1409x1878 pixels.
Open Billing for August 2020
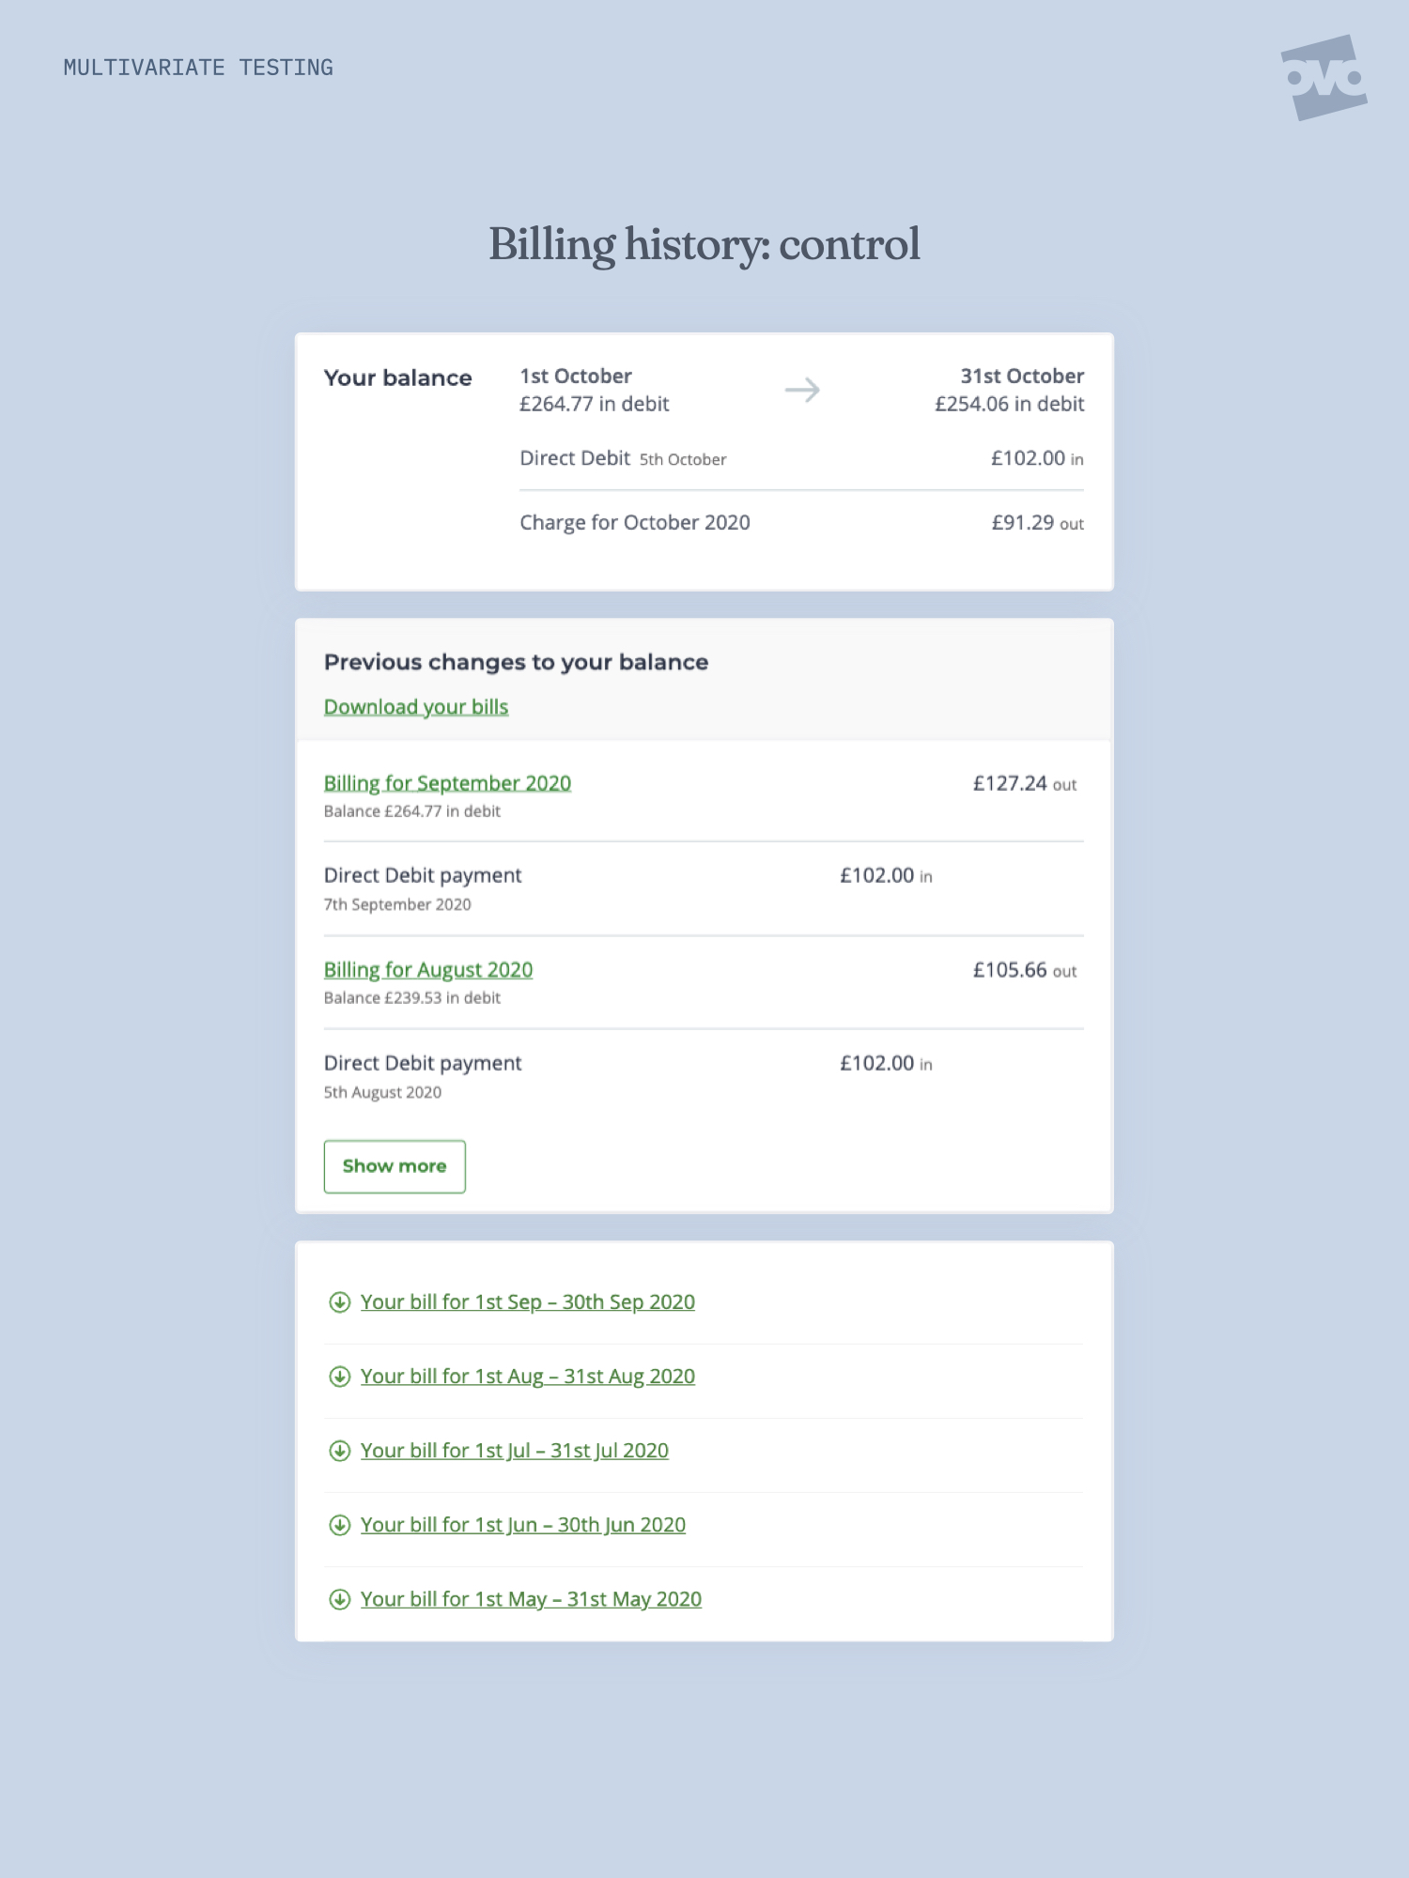[428, 970]
